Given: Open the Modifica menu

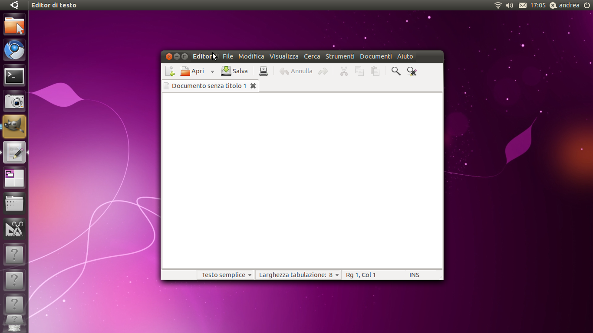Looking at the screenshot, I should click(x=251, y=56).
